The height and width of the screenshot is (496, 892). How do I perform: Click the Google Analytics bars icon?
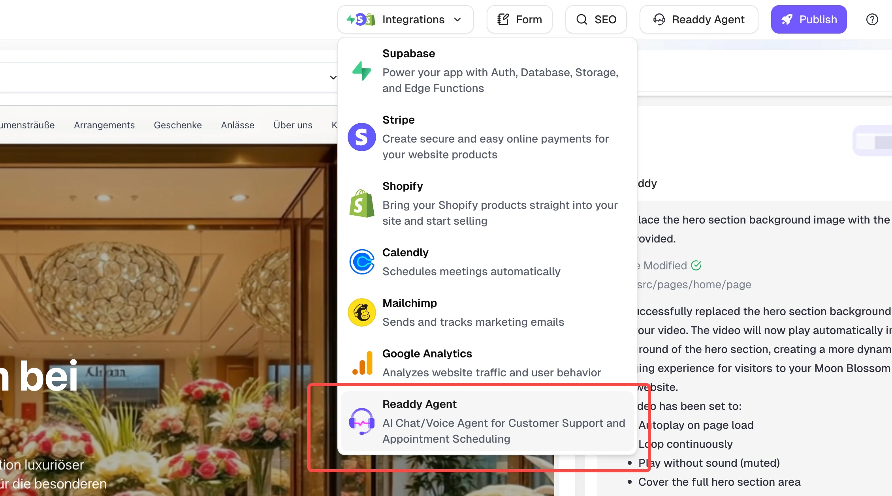click(361, 363)
